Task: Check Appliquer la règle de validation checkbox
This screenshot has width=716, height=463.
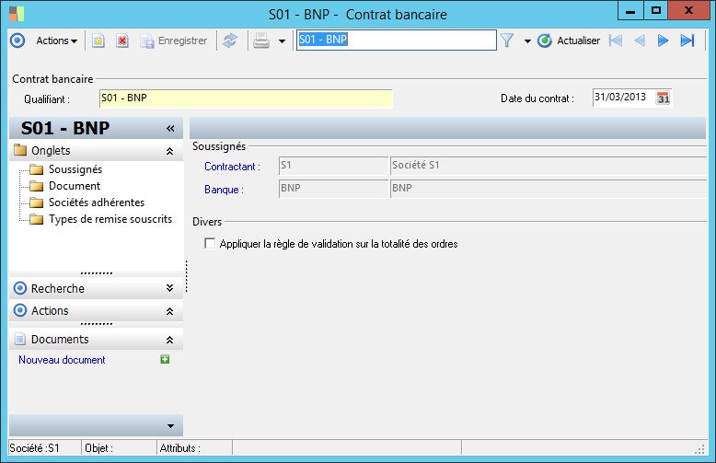Action: (210, 243)
